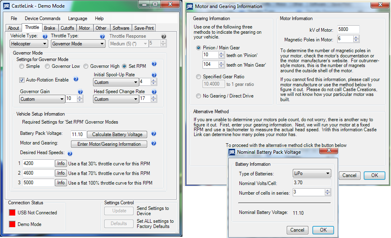
Task: Open help for Initial Spool-Up Rate
Action: 154,75
